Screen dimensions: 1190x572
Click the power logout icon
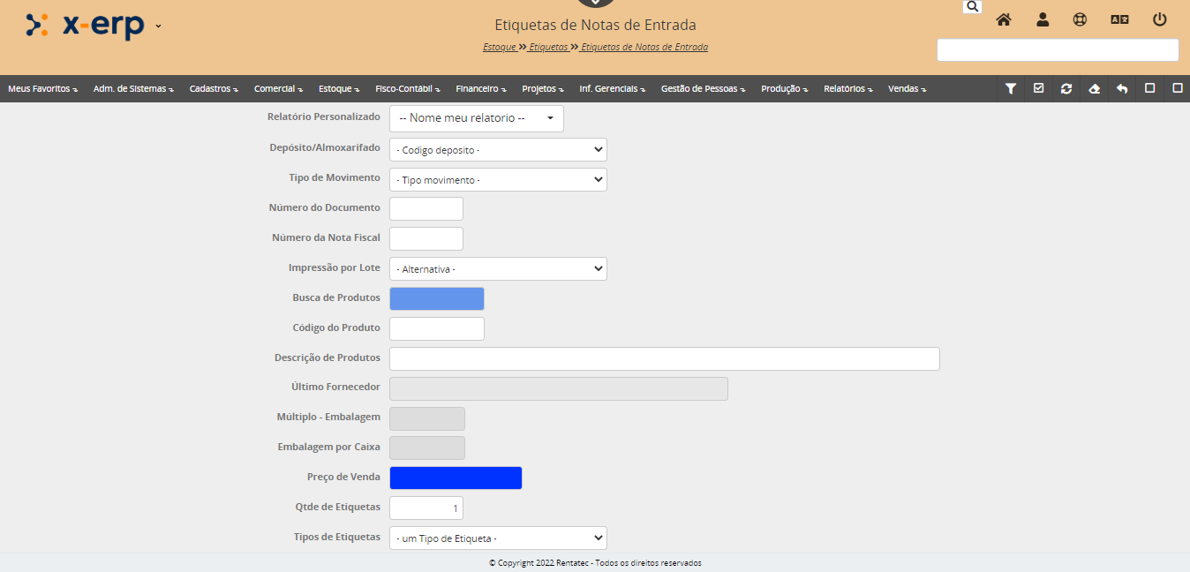pos(1160,19)
